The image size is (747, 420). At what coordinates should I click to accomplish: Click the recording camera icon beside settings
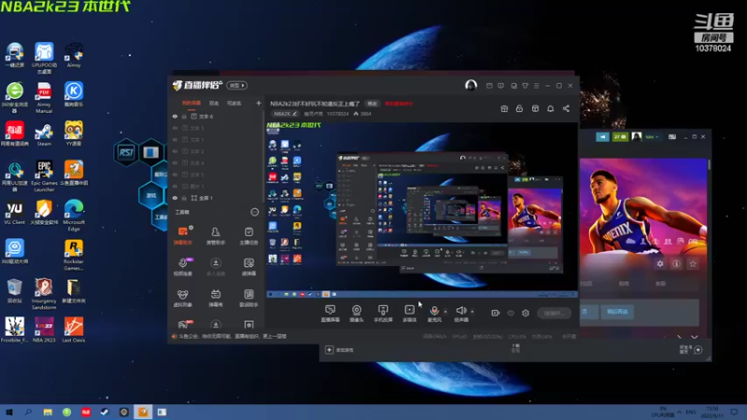point(496,313)
